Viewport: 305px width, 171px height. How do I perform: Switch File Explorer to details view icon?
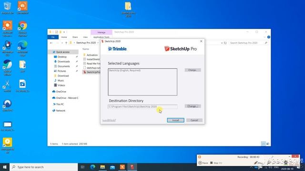(263, 143)
